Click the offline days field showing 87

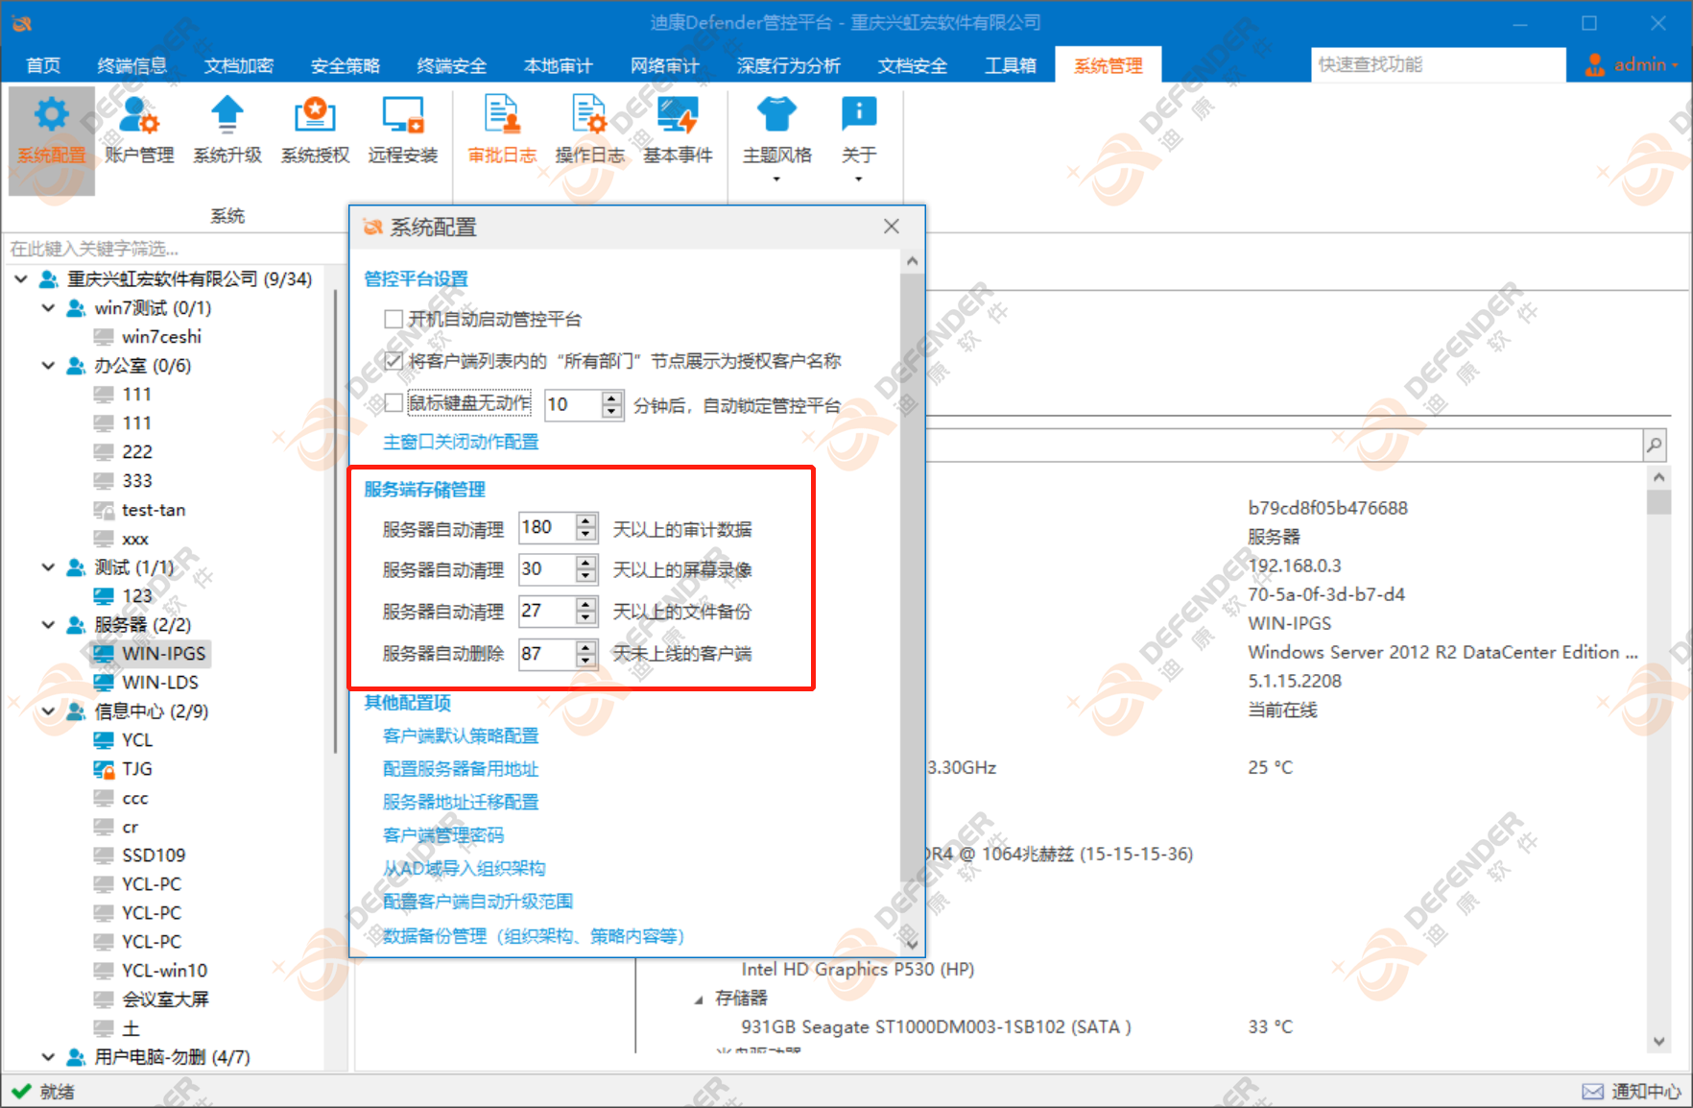(x=546, y=653)
